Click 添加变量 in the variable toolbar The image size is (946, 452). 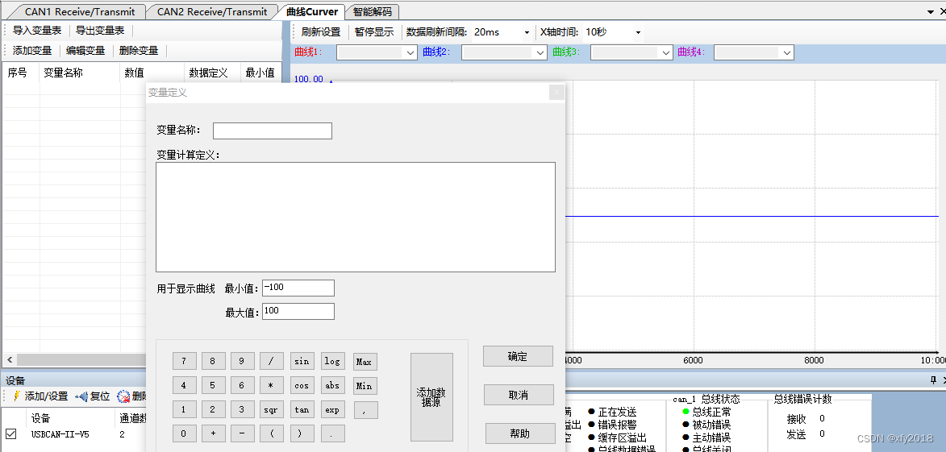click(x=32, y=51)
